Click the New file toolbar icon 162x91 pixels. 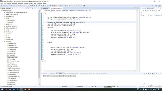pyautogui.click(x=2, y=6)
